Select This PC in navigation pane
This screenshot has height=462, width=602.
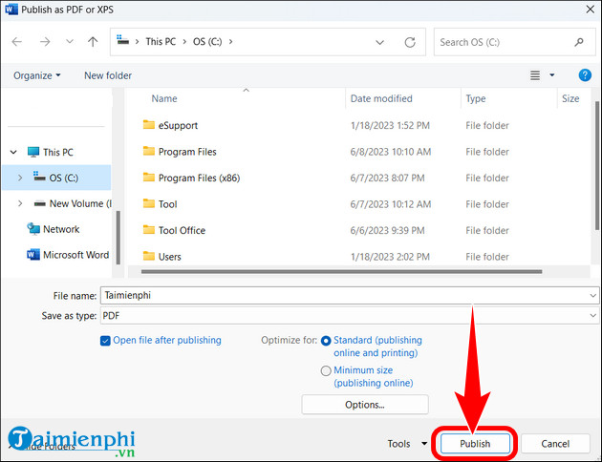(58, 152)
